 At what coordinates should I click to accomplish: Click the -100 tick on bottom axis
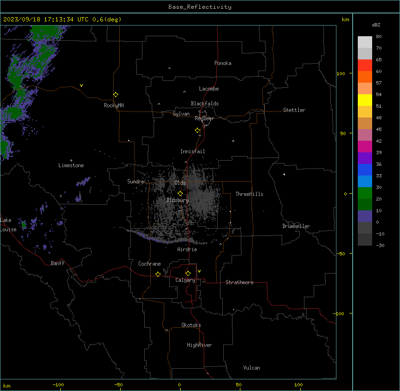(58, 384)
